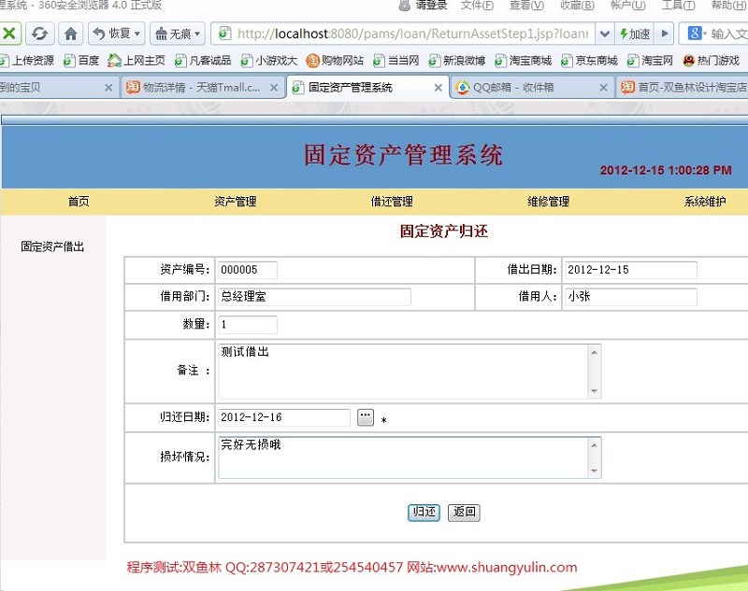Open the Google search engine selector icon
748x591 pixels.
[x=696, y=34]
